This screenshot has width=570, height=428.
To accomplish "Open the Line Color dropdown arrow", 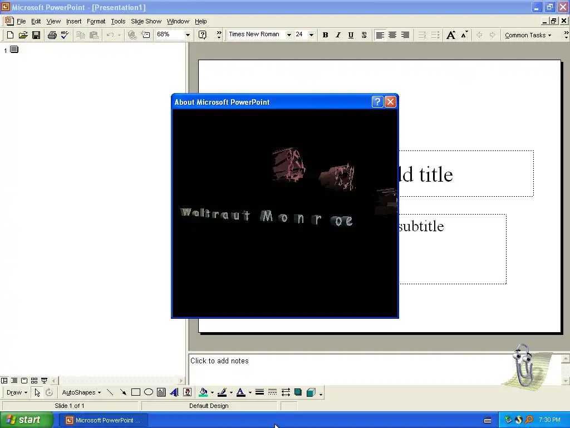I will 231,392.
